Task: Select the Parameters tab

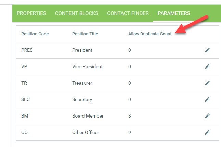Action: coord(174,13)
